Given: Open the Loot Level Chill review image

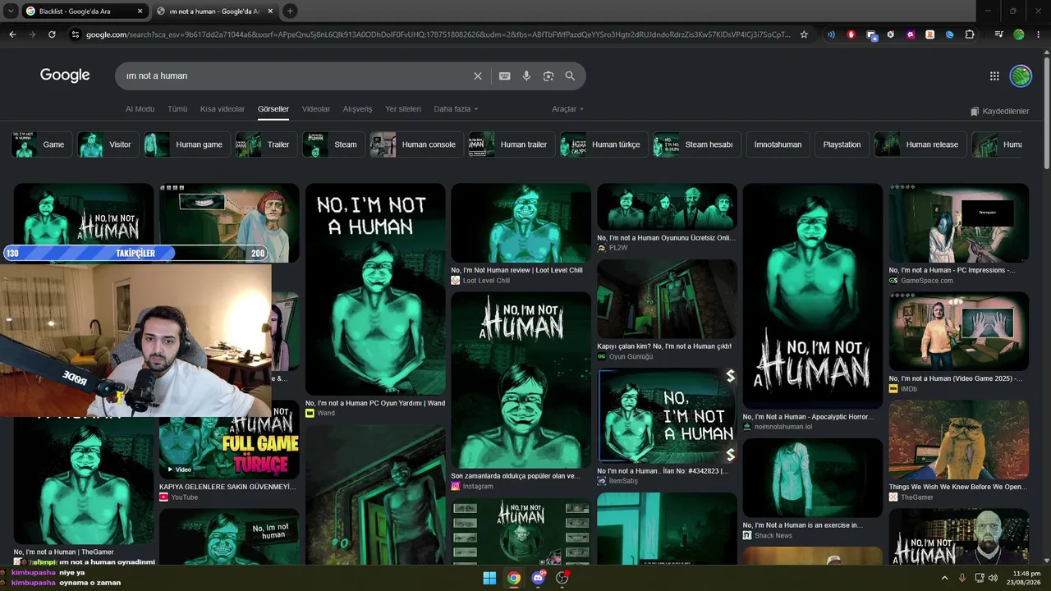Looking at the screenshot, I should tap(521, 223).
